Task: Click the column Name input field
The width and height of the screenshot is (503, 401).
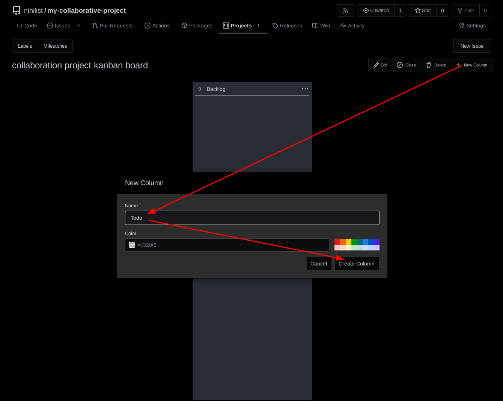Action: tap(252, 218)
